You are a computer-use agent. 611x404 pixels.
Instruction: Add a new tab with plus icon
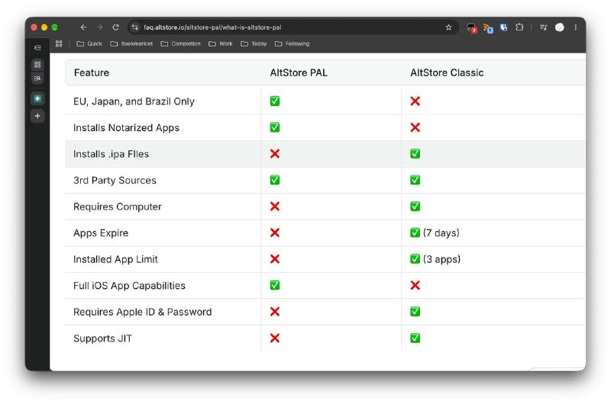[x=37, y=116]
